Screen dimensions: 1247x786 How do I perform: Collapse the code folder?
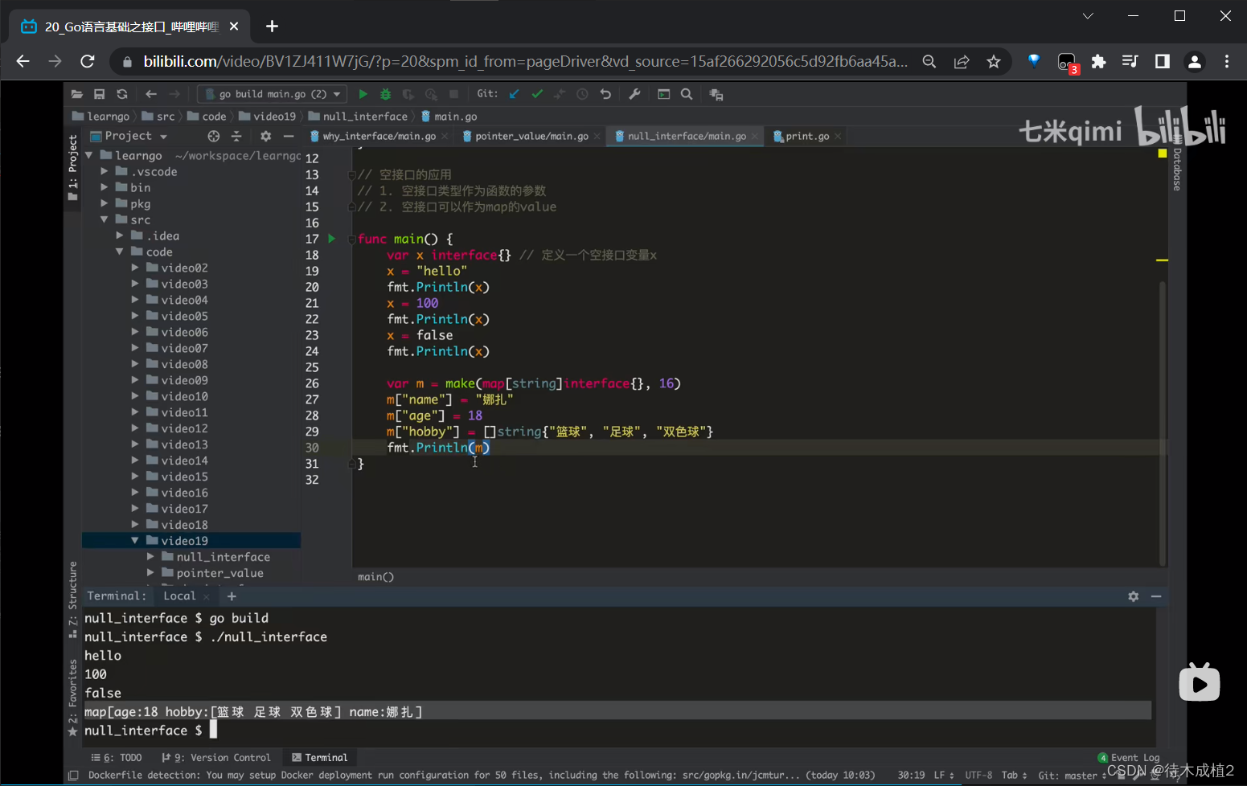pyautogui.click(x=120, y=252)
